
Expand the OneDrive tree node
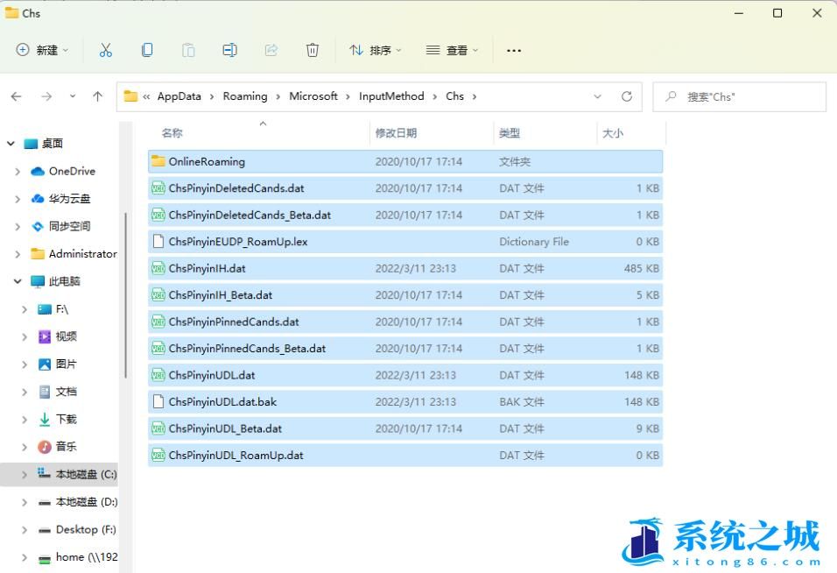click(18, 172)
